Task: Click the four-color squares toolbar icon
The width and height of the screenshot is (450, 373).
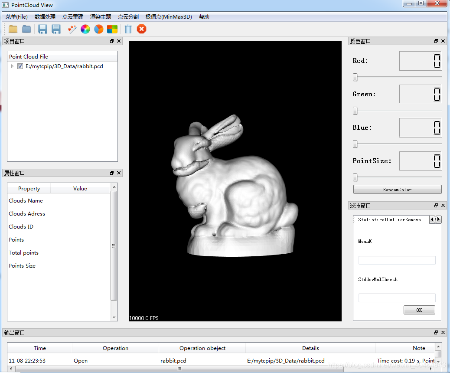Action: 112,29
